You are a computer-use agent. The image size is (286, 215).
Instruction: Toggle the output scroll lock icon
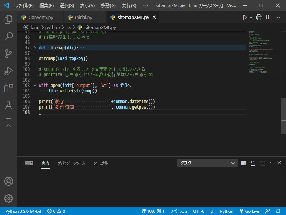pos(253,163)
